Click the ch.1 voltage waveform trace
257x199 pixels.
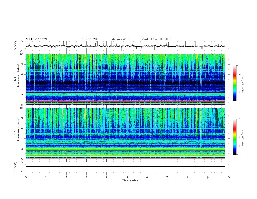pos(125,46)
